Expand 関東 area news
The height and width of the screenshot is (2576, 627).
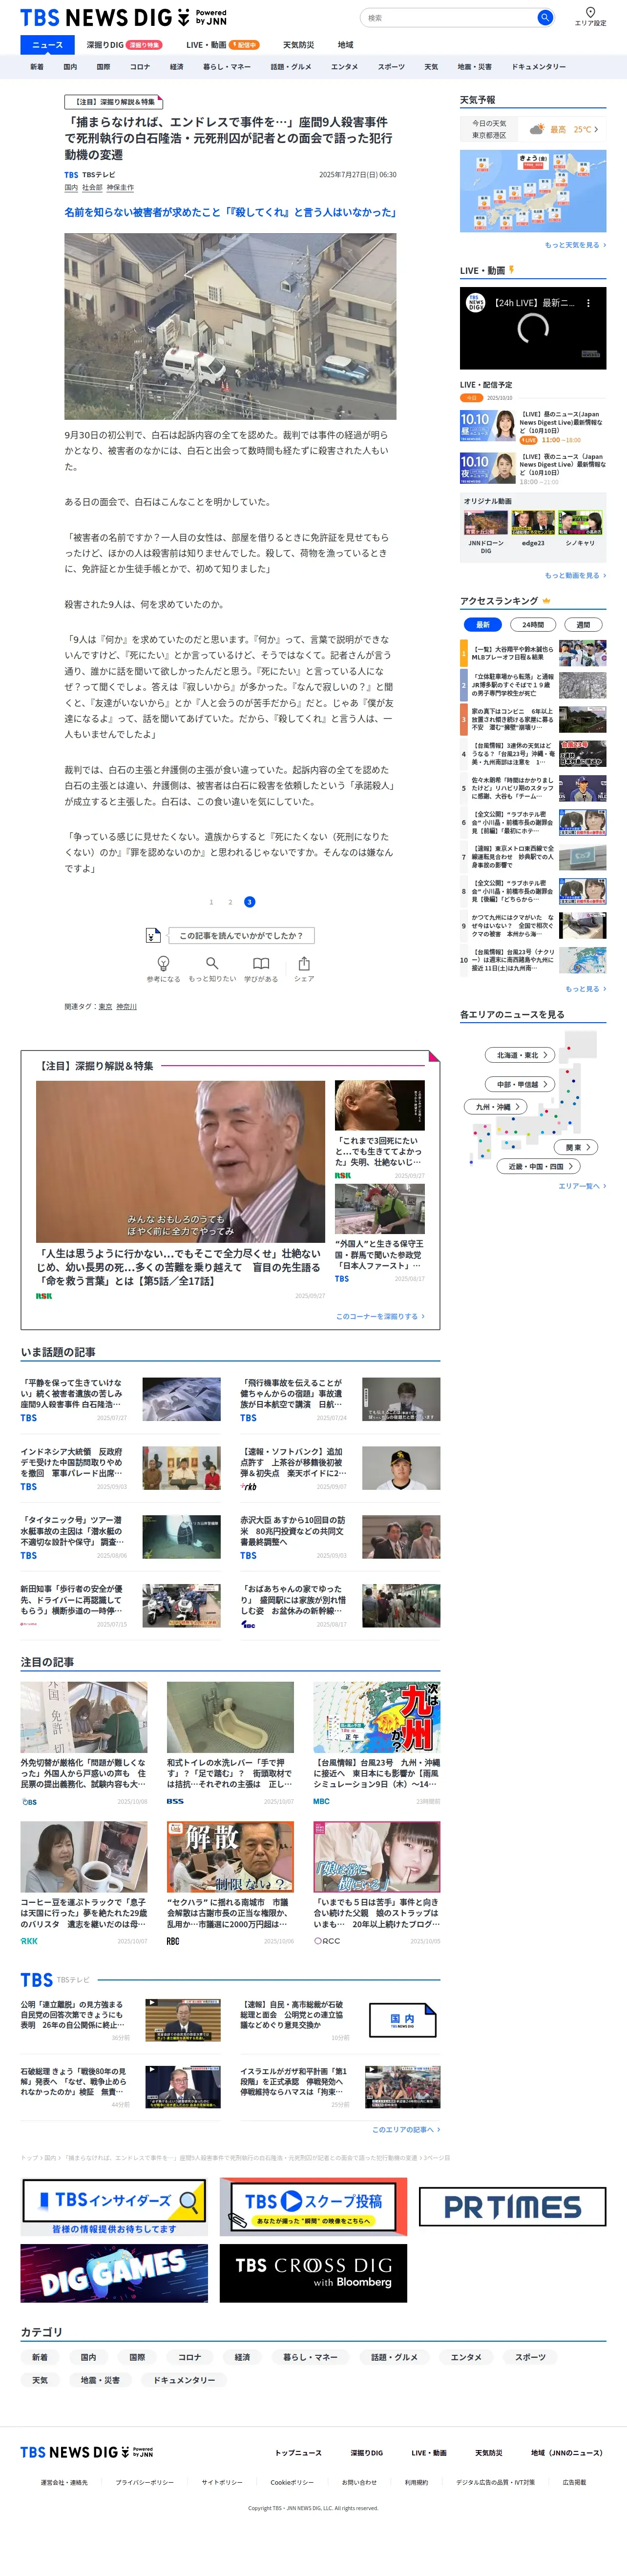(x=577, y=1147)
